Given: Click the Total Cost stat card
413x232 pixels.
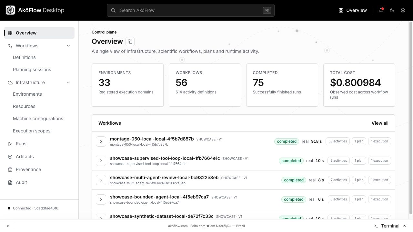Looking at the screenshot, I should point(359,85).
